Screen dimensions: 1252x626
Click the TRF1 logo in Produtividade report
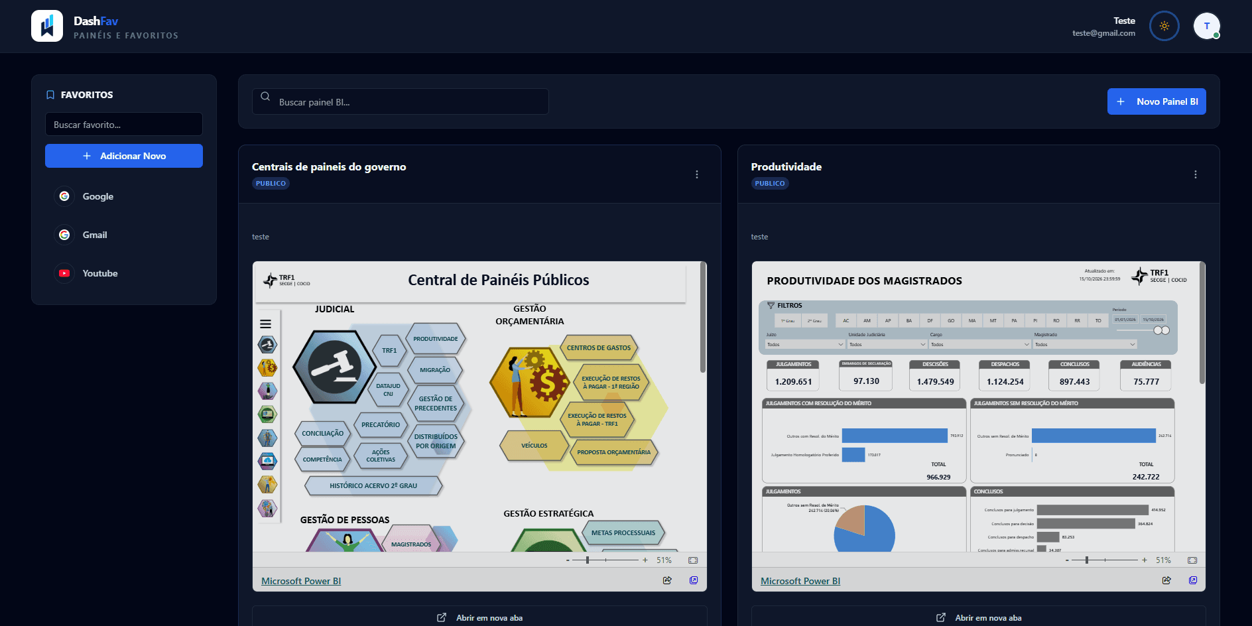tap(1159, 276)
